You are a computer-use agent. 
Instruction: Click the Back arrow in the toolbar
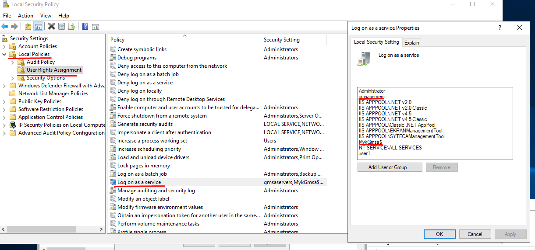(x=5, y=26)
